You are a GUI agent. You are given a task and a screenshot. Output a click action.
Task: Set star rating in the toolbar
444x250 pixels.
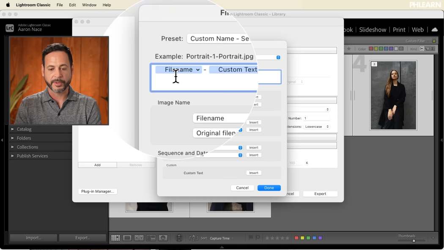coord(277,238)
